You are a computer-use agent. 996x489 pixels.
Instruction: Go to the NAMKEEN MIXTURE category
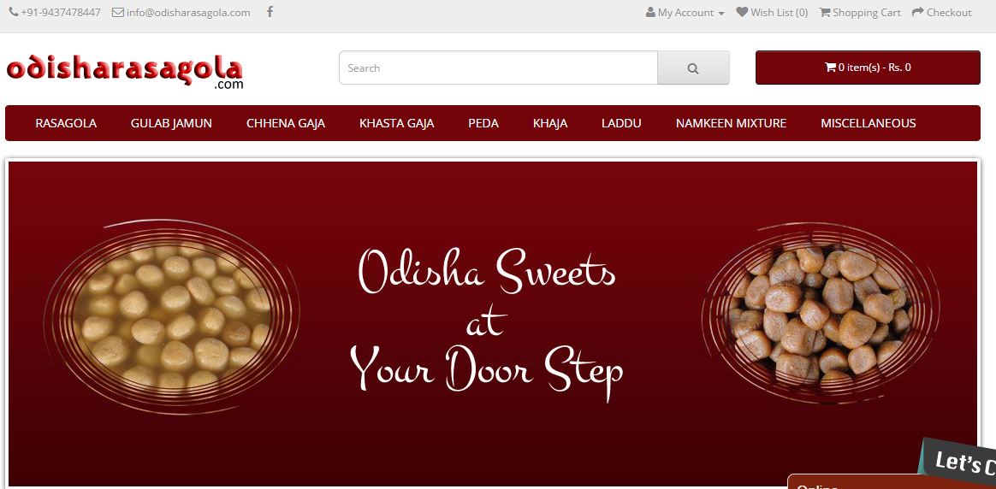click(x=731, y=123)
